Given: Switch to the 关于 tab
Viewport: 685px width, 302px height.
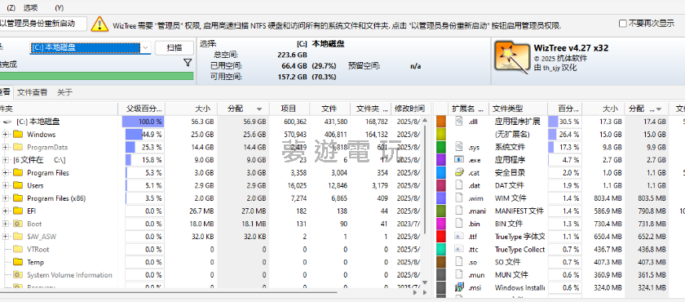Looking at the screenshot, I should (x=64, y=92).
